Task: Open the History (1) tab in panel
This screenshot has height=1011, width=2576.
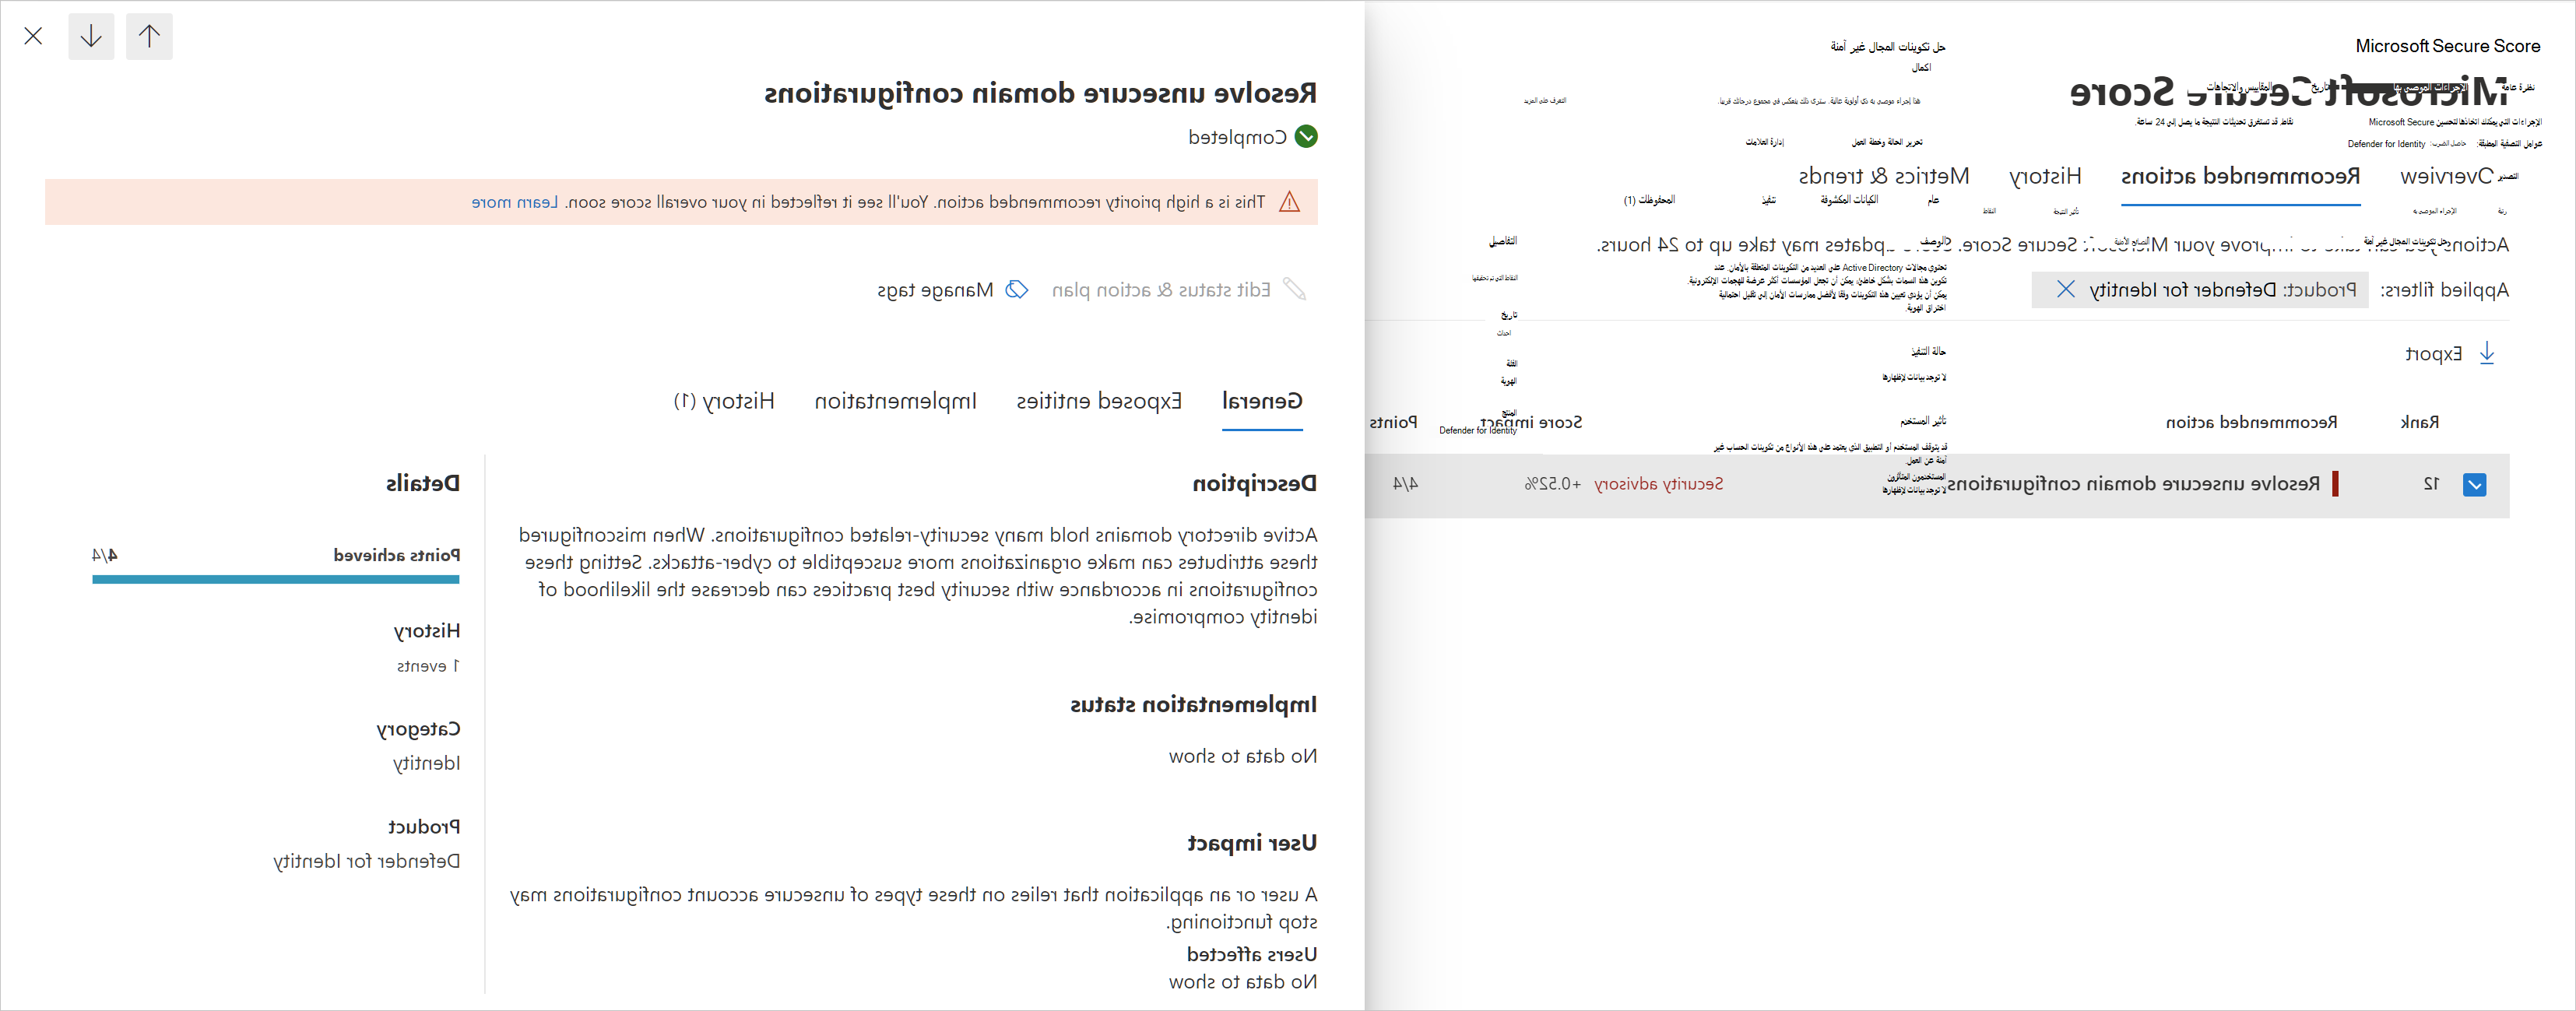Action: 724,402
